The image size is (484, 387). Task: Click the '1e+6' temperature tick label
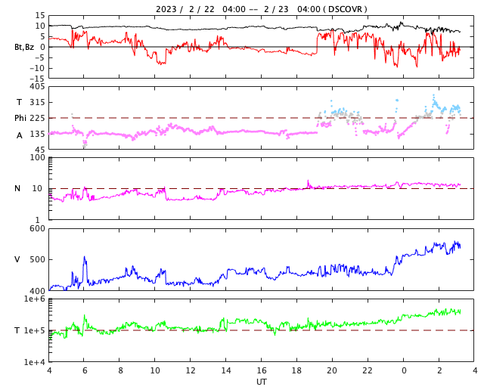coord(35,299)
